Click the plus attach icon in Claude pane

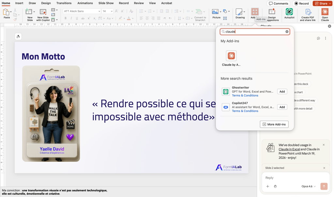pos(268,186)
